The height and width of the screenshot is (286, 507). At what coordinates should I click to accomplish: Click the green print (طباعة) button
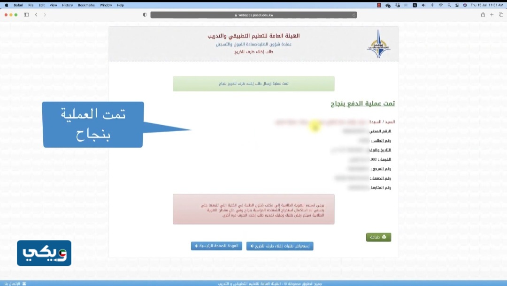pos(378,237)
